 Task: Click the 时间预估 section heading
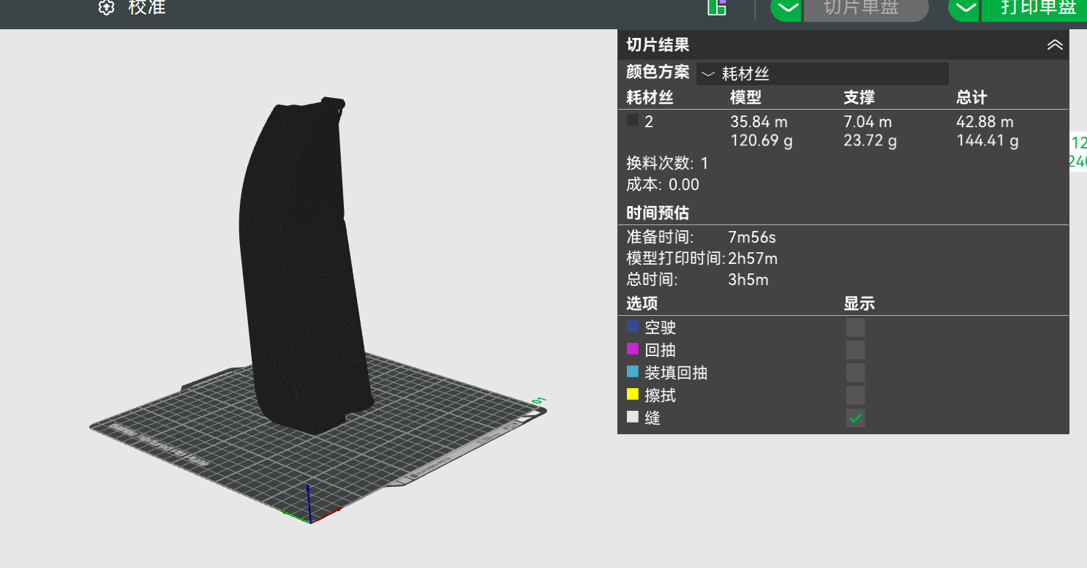tap(658, 213)
